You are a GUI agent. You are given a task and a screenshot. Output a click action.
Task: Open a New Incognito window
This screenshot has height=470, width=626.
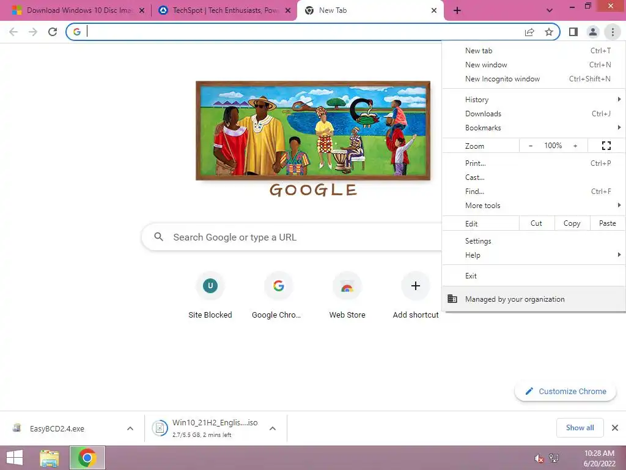tap(534, 79)
